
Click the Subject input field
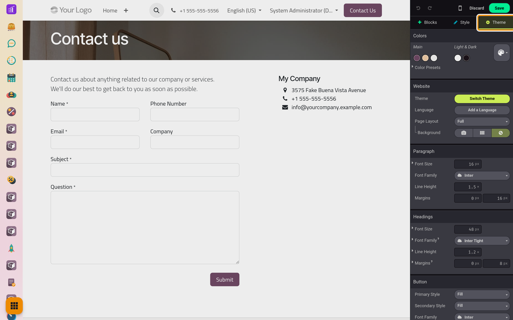[x=145, y=170]
